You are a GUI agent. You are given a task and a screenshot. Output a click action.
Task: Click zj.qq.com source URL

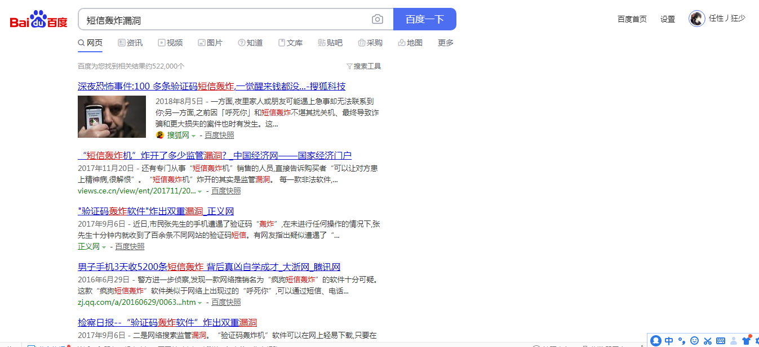(137, 303)
